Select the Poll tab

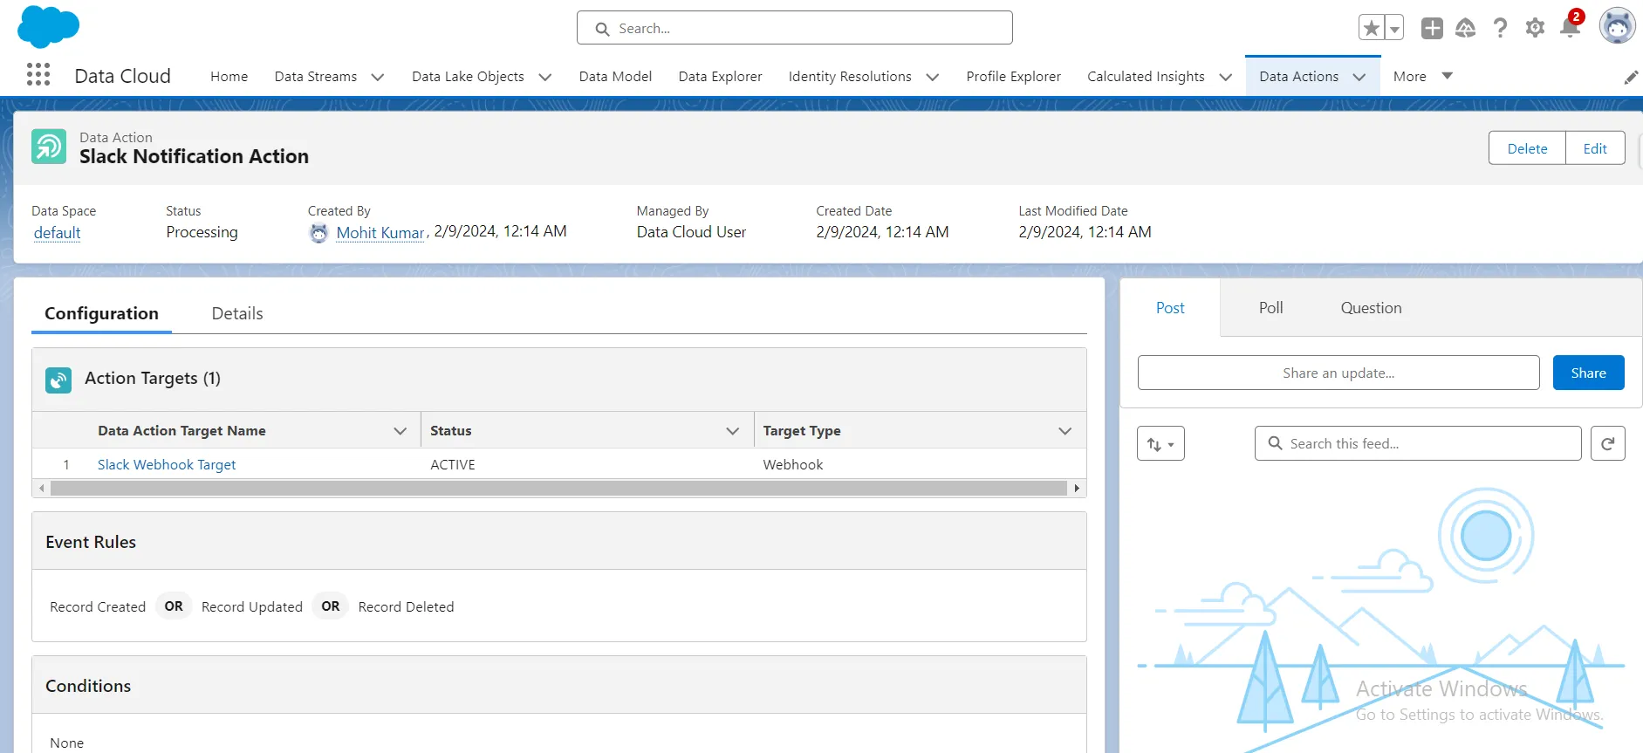pos(1270,308)
